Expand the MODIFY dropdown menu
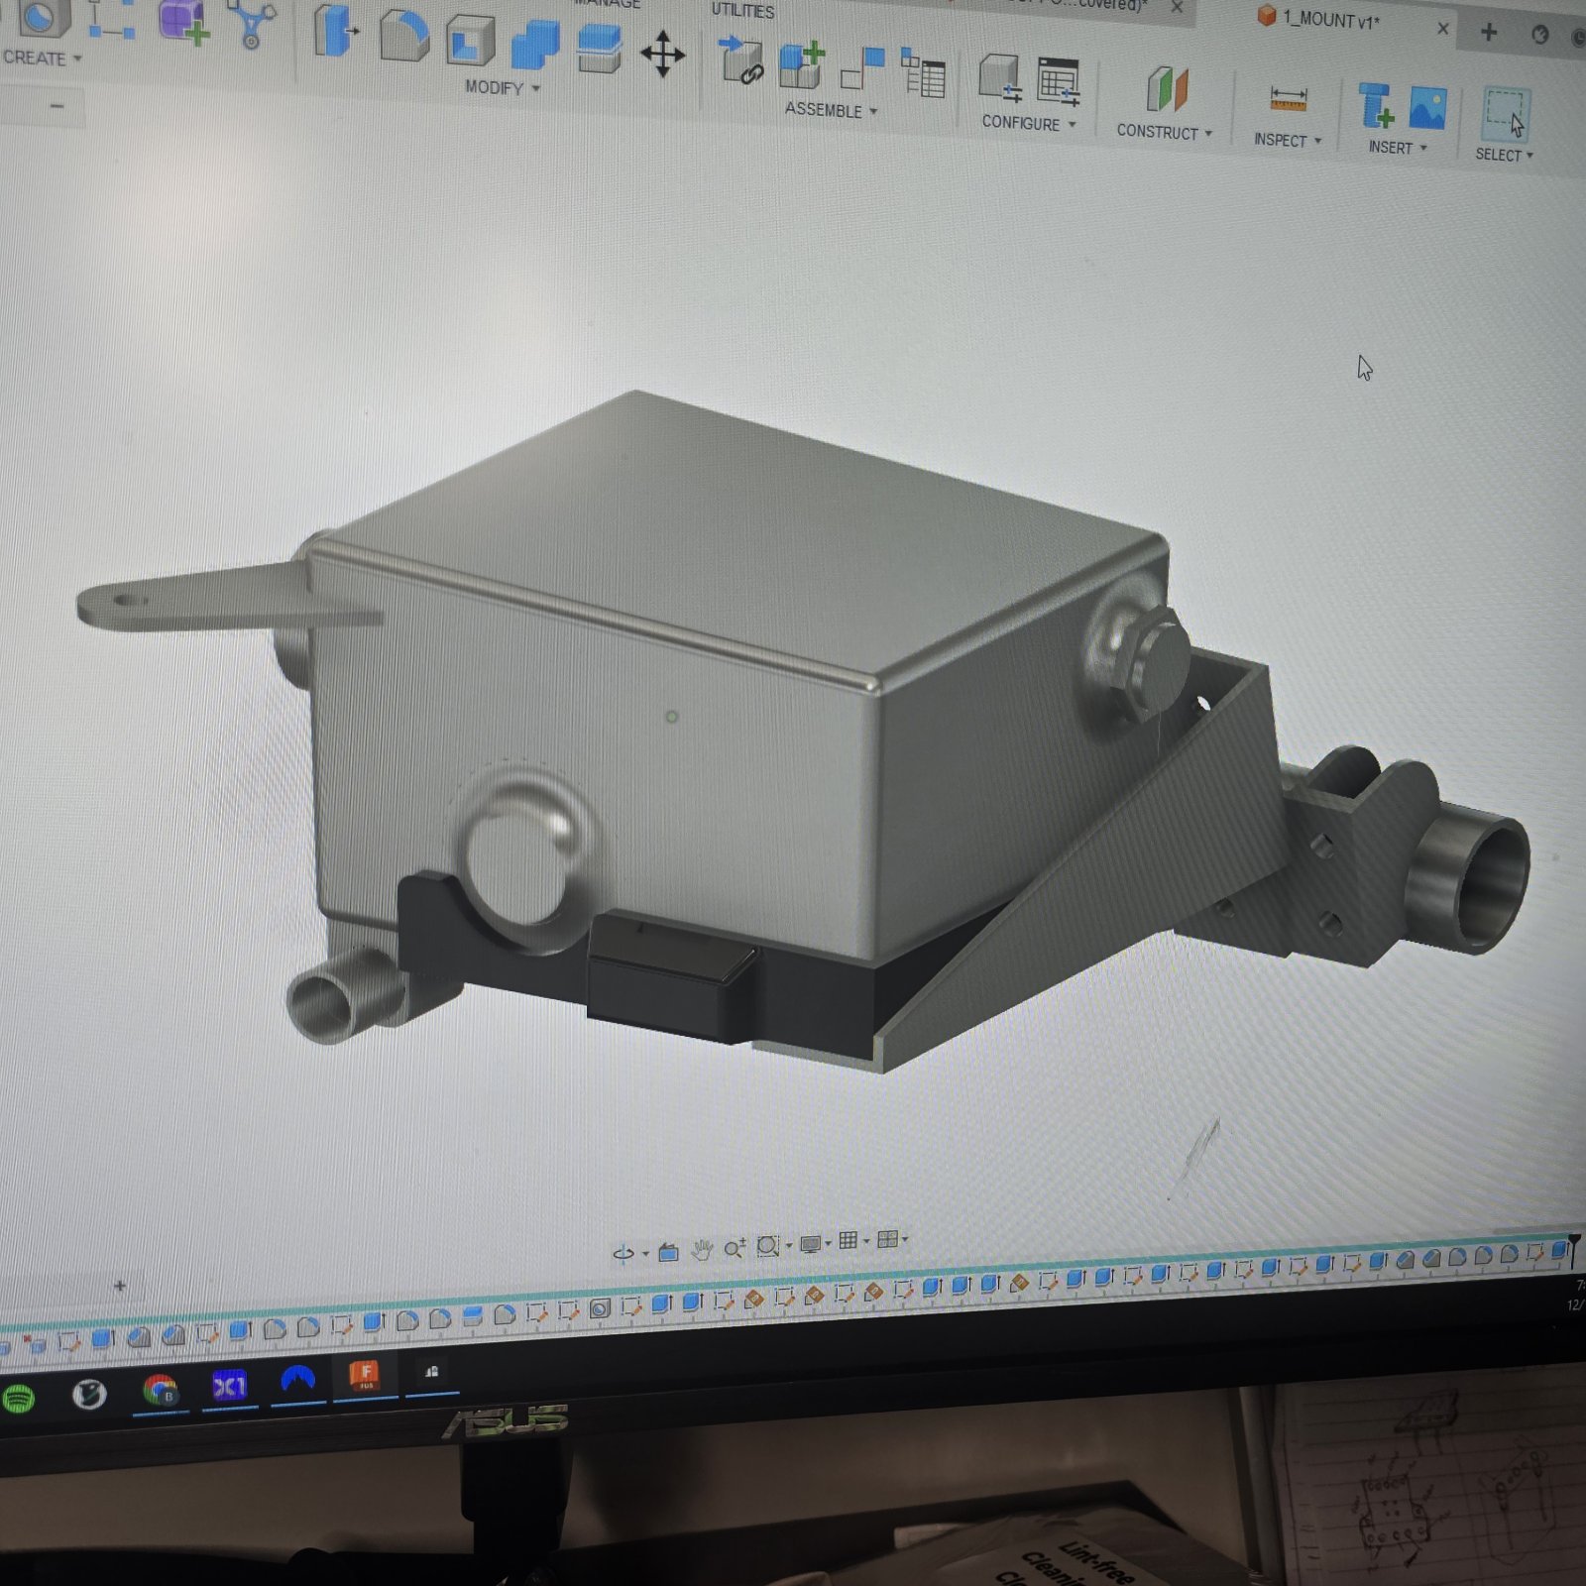 pyautogui.click(x=503, y=87)
